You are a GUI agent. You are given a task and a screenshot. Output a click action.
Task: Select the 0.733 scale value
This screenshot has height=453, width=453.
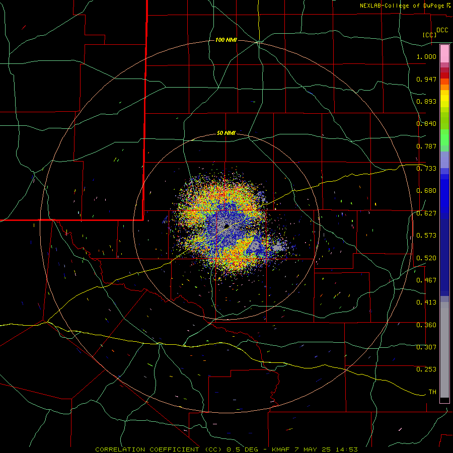pos(426,169)
